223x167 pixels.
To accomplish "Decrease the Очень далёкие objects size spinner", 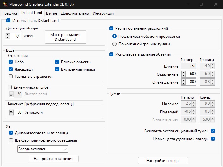I will pyautogui.click(x=183, y=83).
